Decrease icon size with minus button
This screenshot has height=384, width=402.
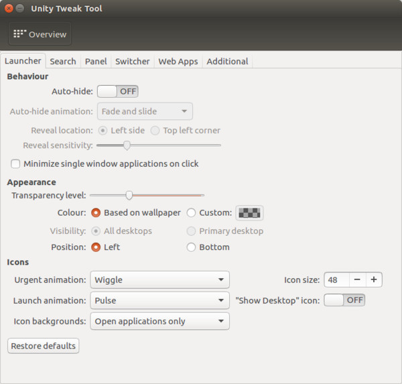tap(357, 280)
